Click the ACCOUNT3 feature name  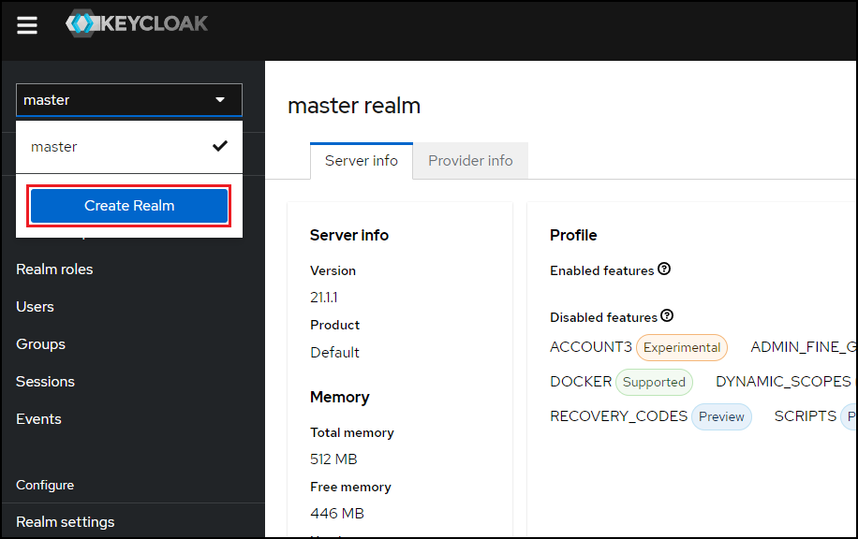[x=591, y=347]
